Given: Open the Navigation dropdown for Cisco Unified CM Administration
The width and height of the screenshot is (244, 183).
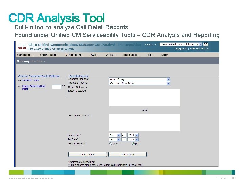Looking at the screenshot, I should tap(181, 44).
